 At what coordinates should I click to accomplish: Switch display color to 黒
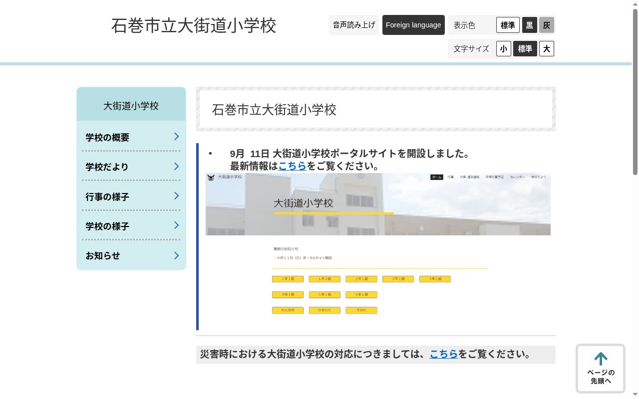tap(530, 25)
